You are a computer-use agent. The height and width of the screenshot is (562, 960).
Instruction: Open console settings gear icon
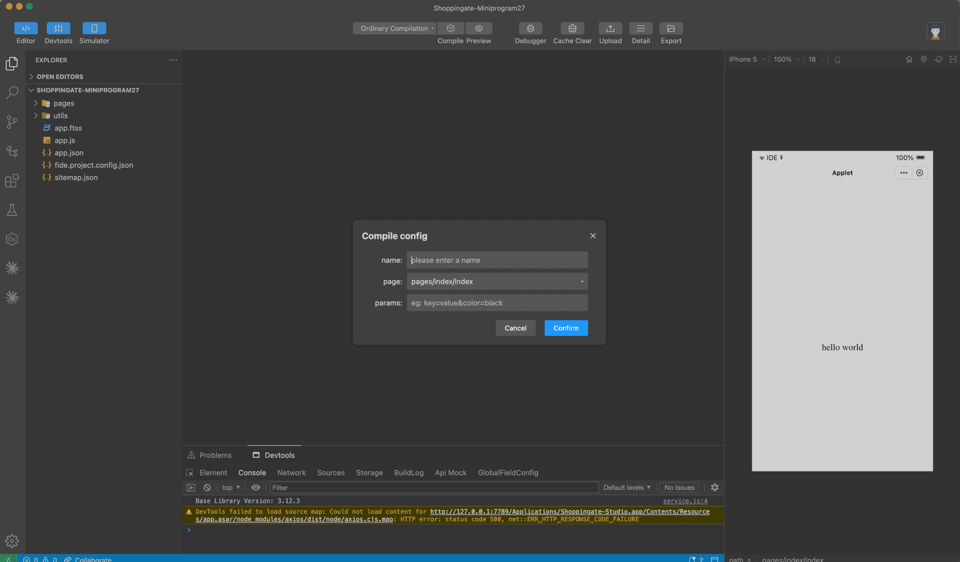pyautogui.click(x=715, y=488)
